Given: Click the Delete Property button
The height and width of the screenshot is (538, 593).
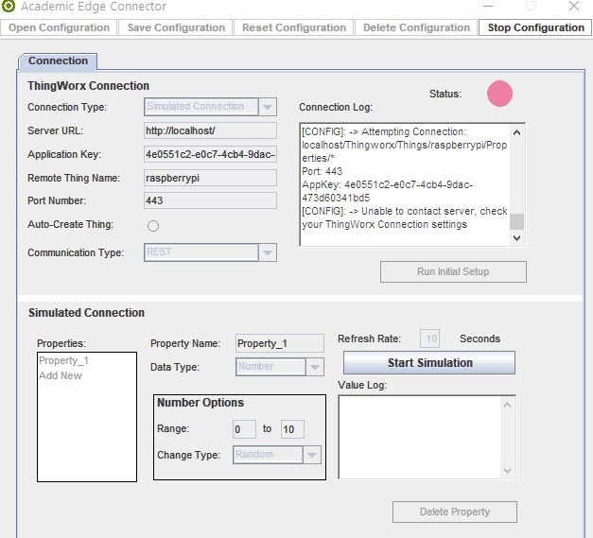Looking at the screenshot, I should [455, 512].
